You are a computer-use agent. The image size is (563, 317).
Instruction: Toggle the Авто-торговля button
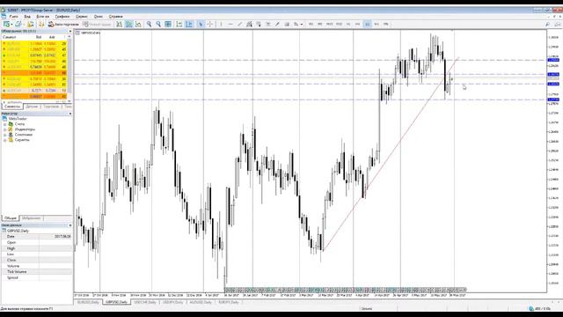pos(63,24)
